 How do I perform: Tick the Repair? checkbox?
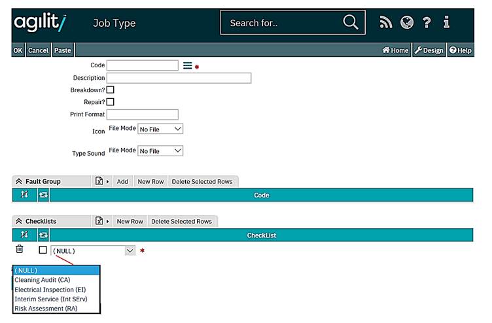coord(110,102)
